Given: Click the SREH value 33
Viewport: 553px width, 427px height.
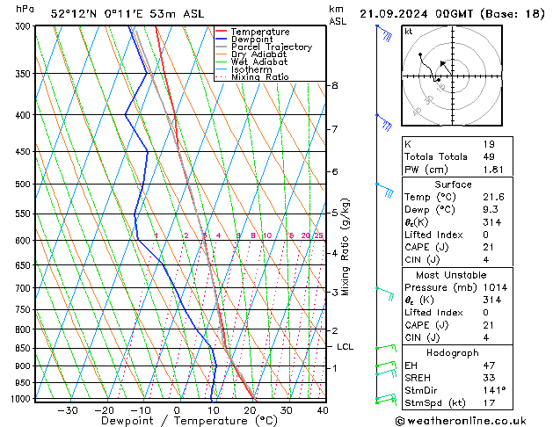Looking at the screenshot, I should pyautogui.click(x=489, y=378).
